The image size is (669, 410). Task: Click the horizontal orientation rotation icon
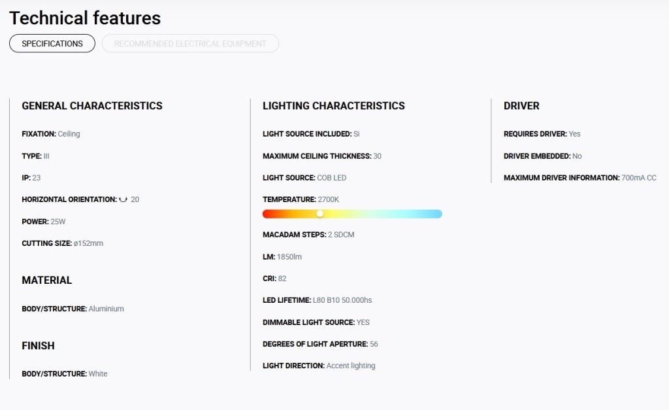[x=123, y=199]
